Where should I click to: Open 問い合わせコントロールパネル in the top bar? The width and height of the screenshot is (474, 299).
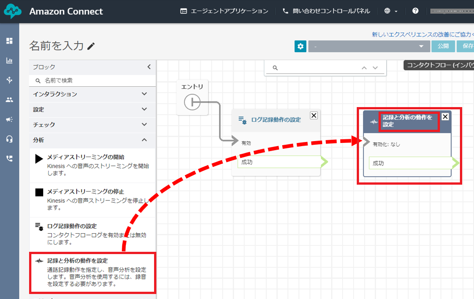tap(326, 11)
